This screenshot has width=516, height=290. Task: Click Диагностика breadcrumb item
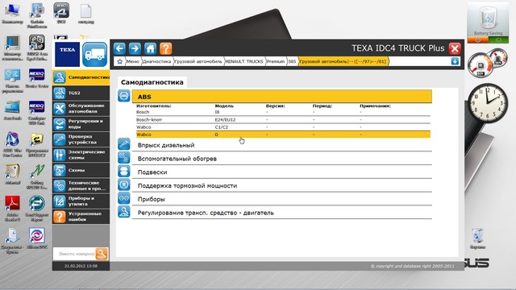click(x=157, y=61)
